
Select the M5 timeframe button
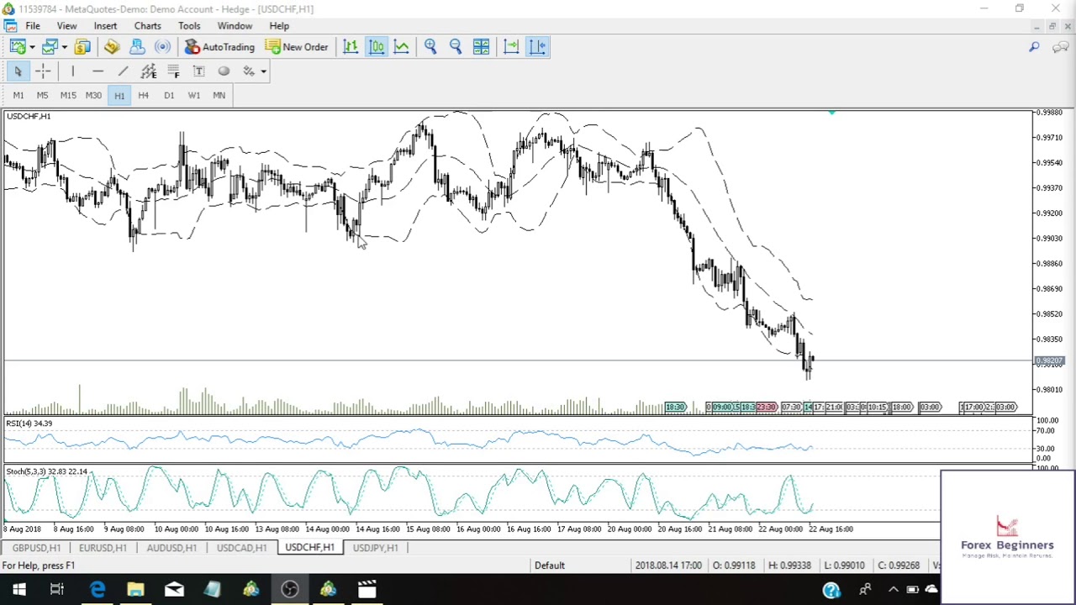[42, 96]
